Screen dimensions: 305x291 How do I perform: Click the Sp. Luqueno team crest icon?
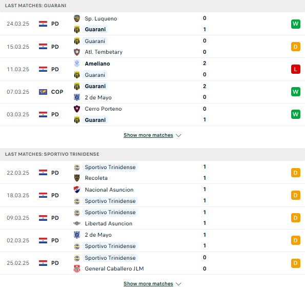coord(77,18)
